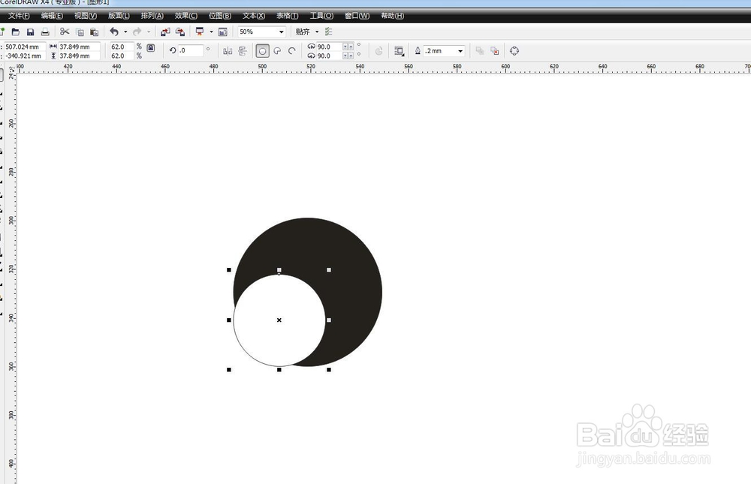Expand the Undo history dropdown arrow
Screen dimensions: 751x484
click(x=125, y=32)
